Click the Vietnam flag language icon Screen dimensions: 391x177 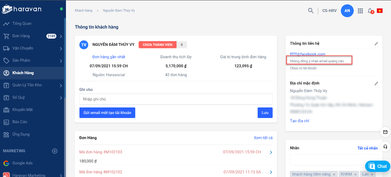point(380,11)
